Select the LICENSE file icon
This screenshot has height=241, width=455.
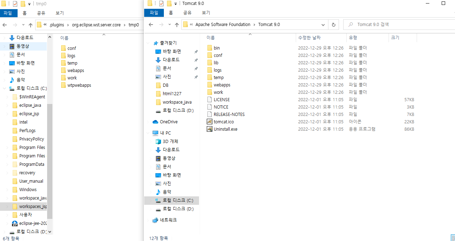pyautogui.click(x=210, y=99)
